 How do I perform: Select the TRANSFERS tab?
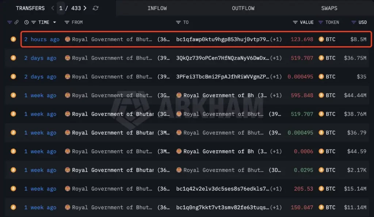coord(30,8)
